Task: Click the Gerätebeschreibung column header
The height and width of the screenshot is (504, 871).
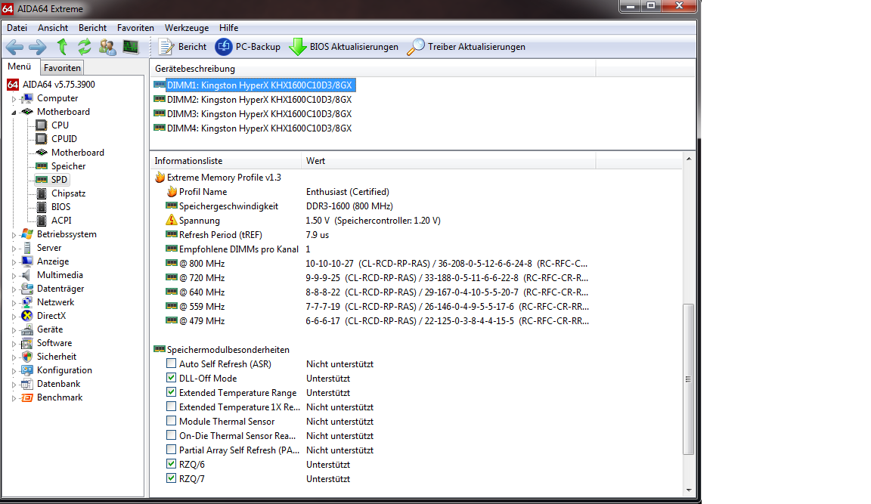Action: 373,69
